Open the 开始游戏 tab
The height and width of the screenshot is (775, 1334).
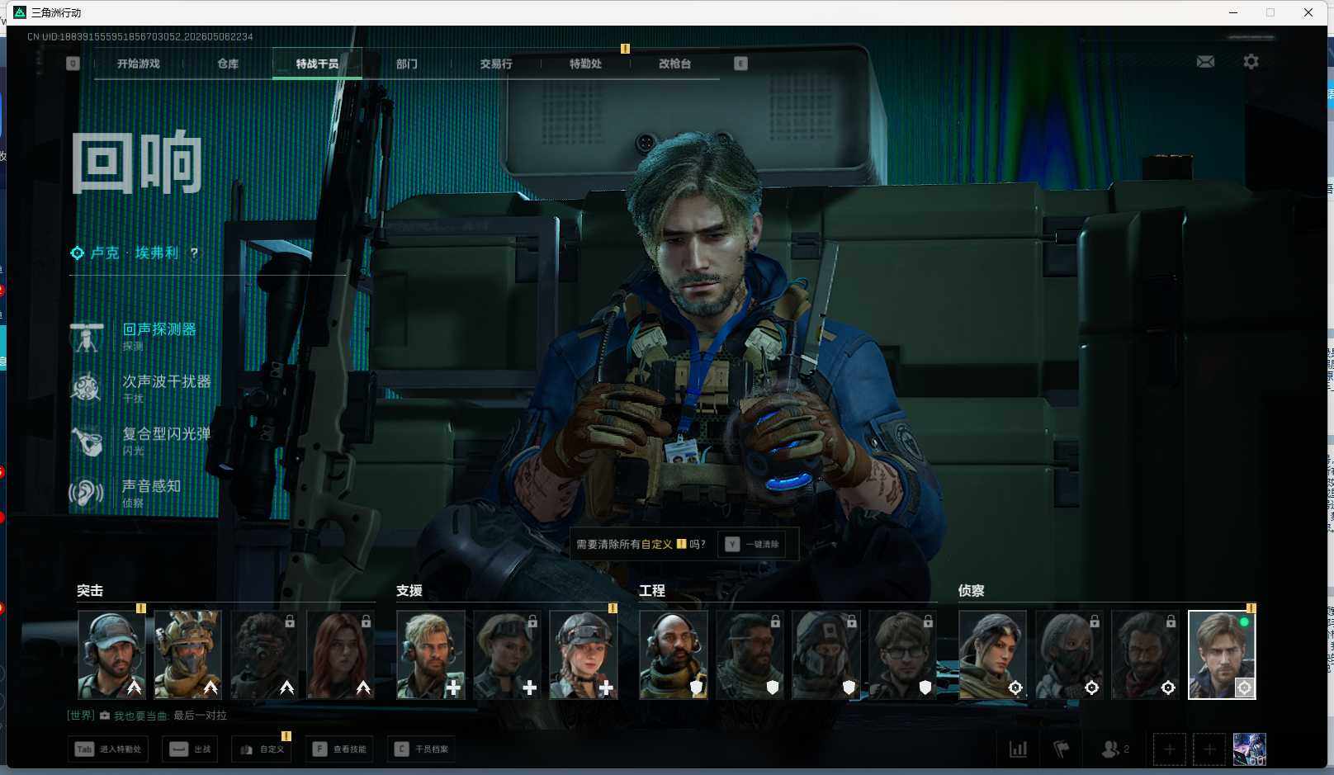point(138,64)
